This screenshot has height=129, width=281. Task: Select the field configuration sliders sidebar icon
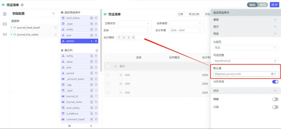click(5, 14)
